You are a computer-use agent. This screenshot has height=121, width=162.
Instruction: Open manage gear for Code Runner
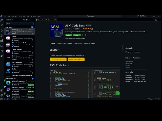(x=33, y=59)
